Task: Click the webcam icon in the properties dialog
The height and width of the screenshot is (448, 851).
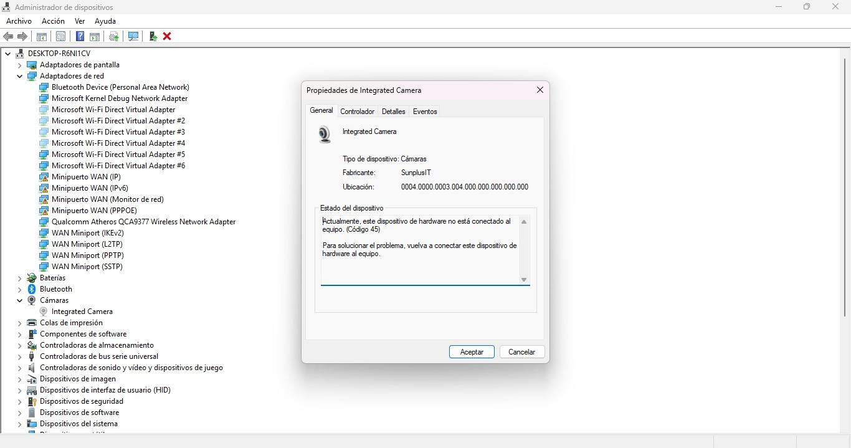Action: point(325,135)
